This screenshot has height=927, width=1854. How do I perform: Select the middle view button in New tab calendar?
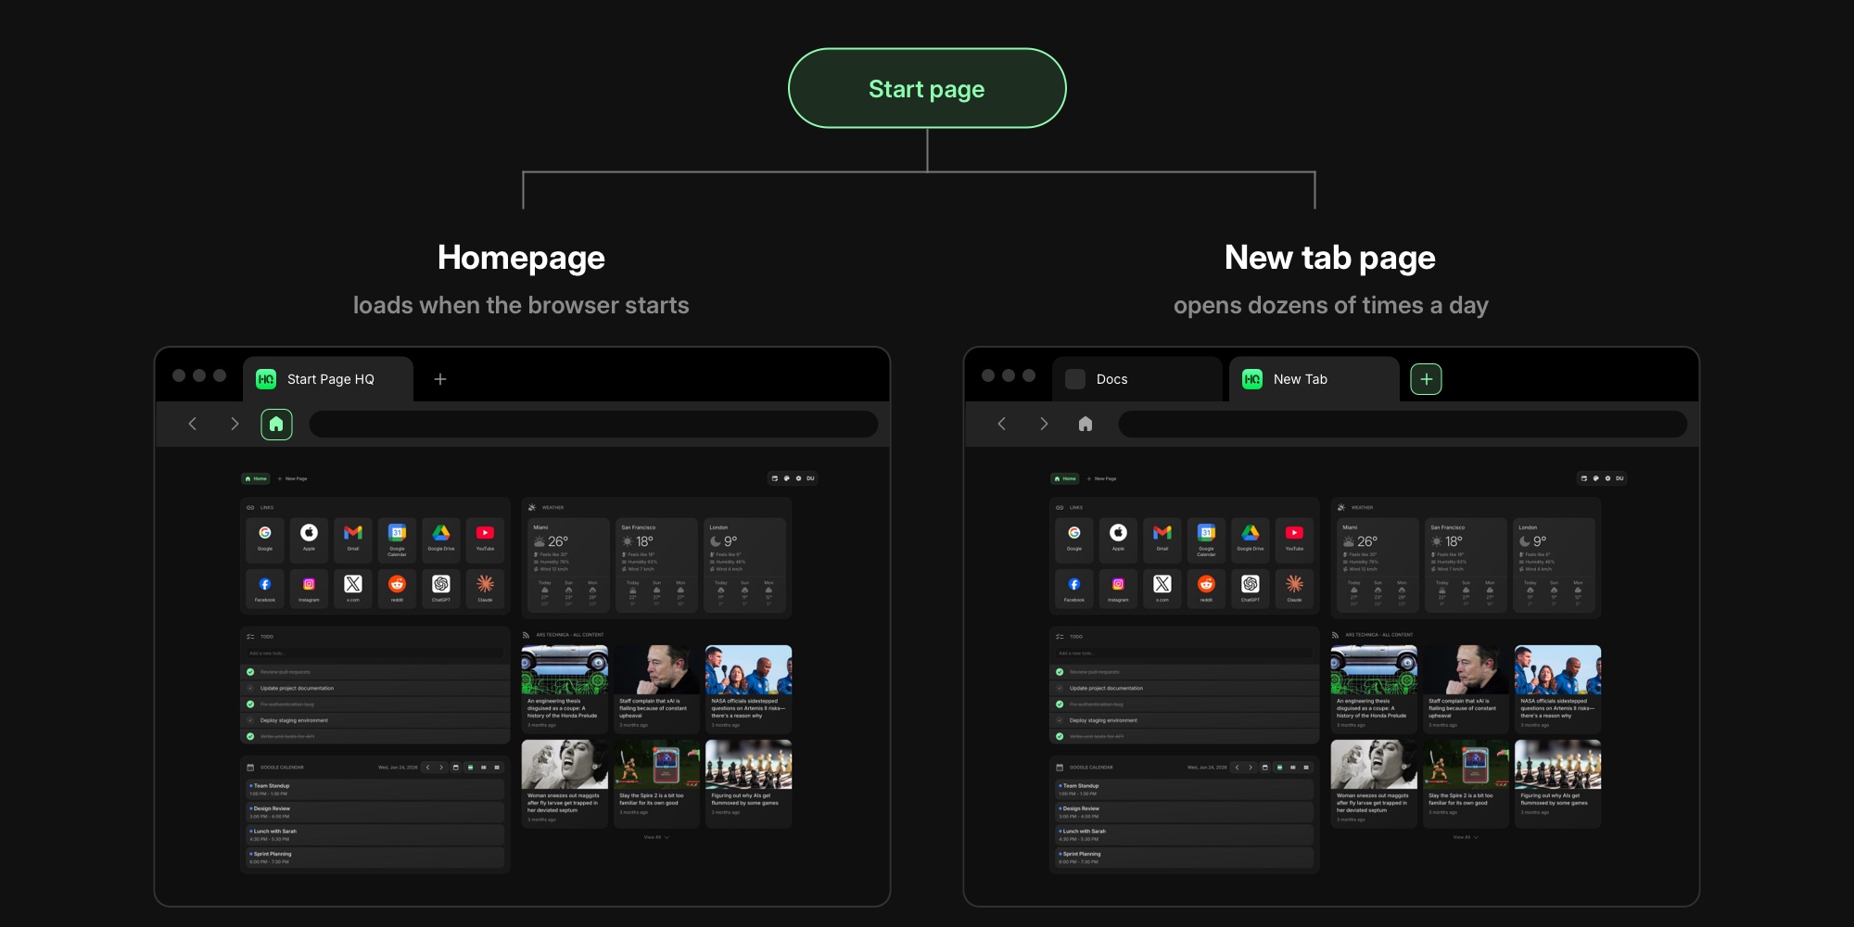pos(1293,768)
